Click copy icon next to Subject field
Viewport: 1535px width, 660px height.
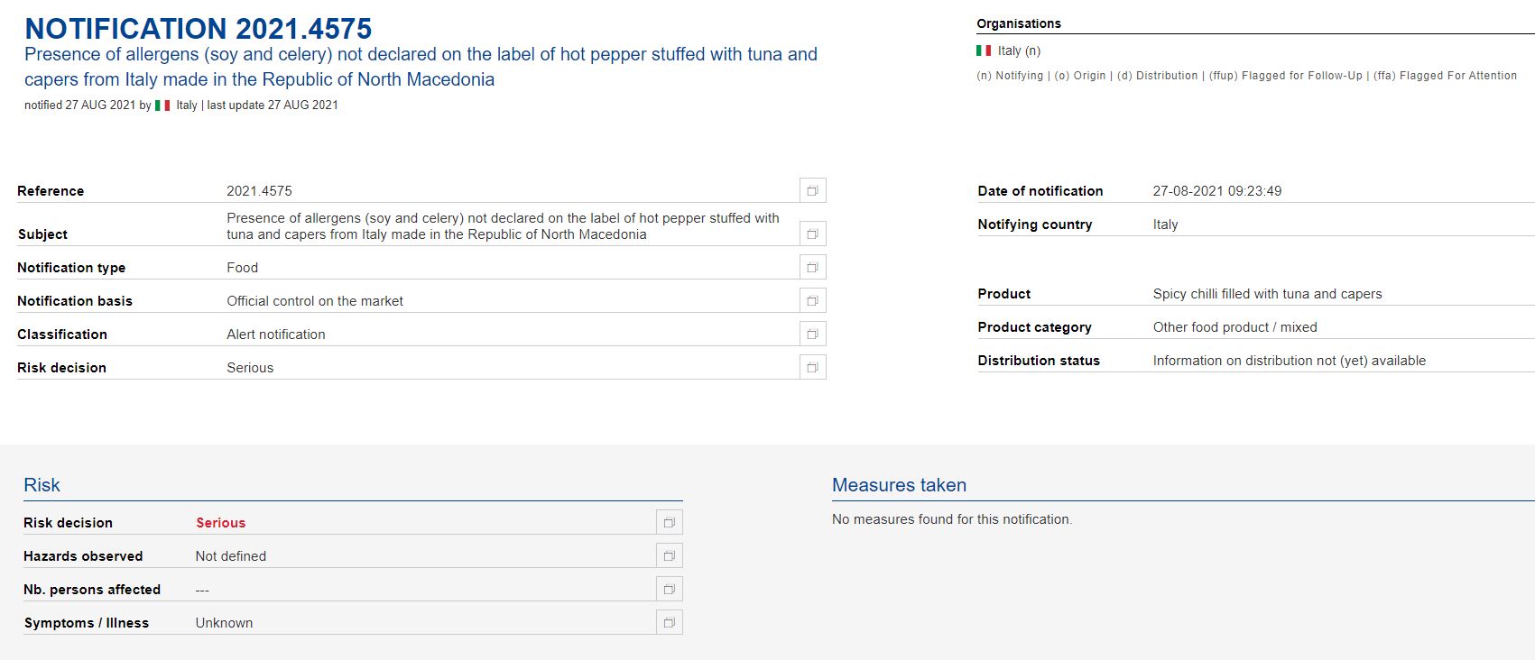[x=812, y=234]
